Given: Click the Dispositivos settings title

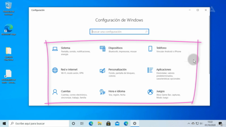Looking at the screenshot, I should pyautogui.click(x=115, y=48).
